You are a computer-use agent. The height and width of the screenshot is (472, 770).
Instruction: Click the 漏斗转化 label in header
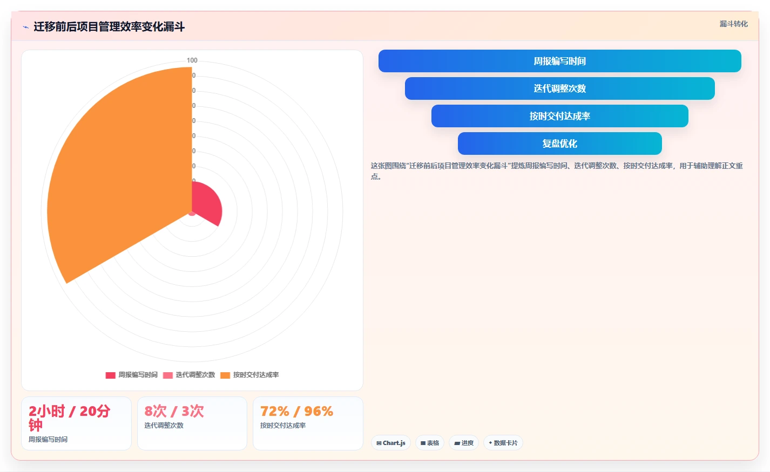point(733,24)
